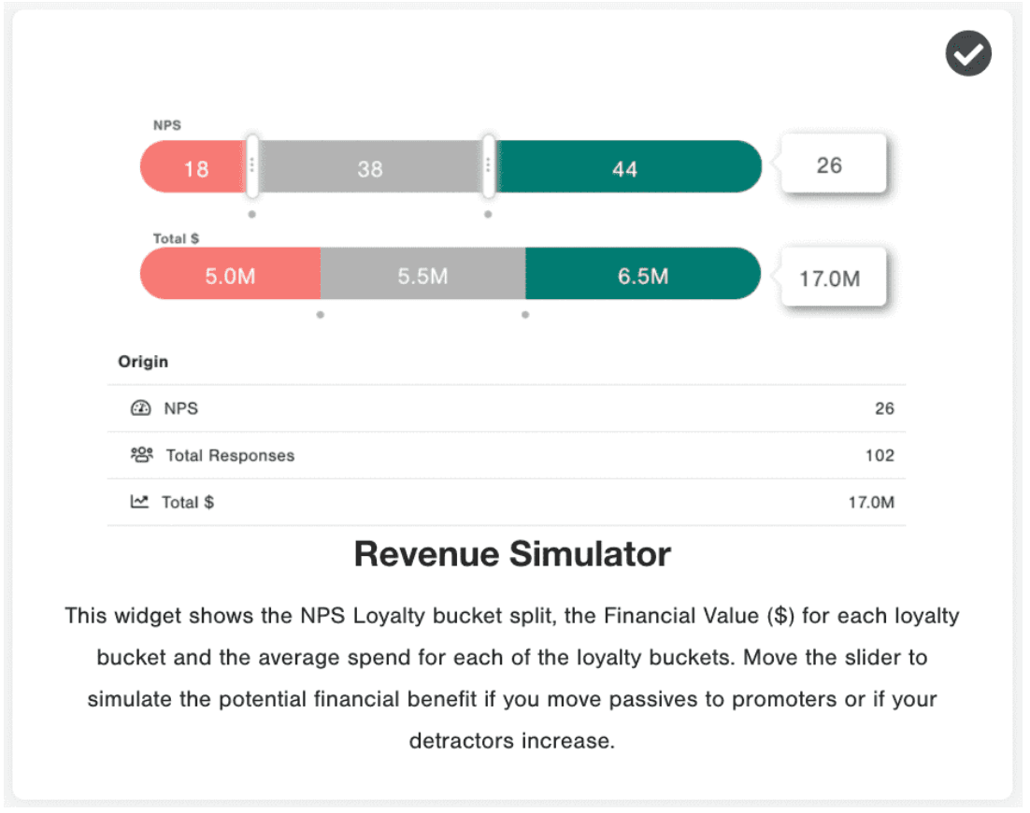1030x813 pixels.
Task: Click the checkmark icon in top-right corner
Action: tap(968, 55)
